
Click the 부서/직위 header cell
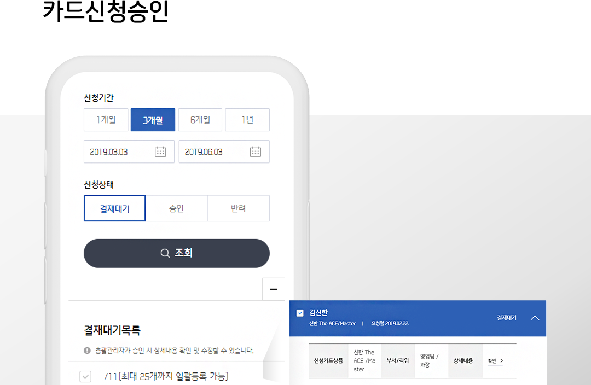coord(398,361)
